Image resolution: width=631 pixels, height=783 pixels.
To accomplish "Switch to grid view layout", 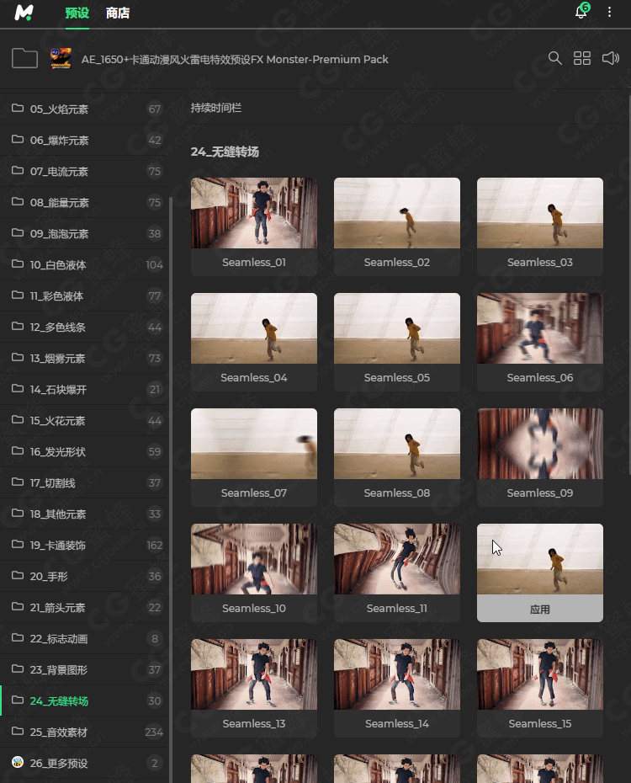I will pos(581,58).
